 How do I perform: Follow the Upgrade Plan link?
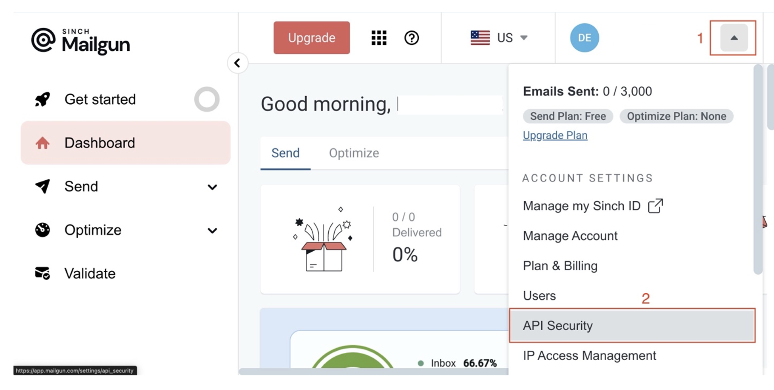coord(555,135)
